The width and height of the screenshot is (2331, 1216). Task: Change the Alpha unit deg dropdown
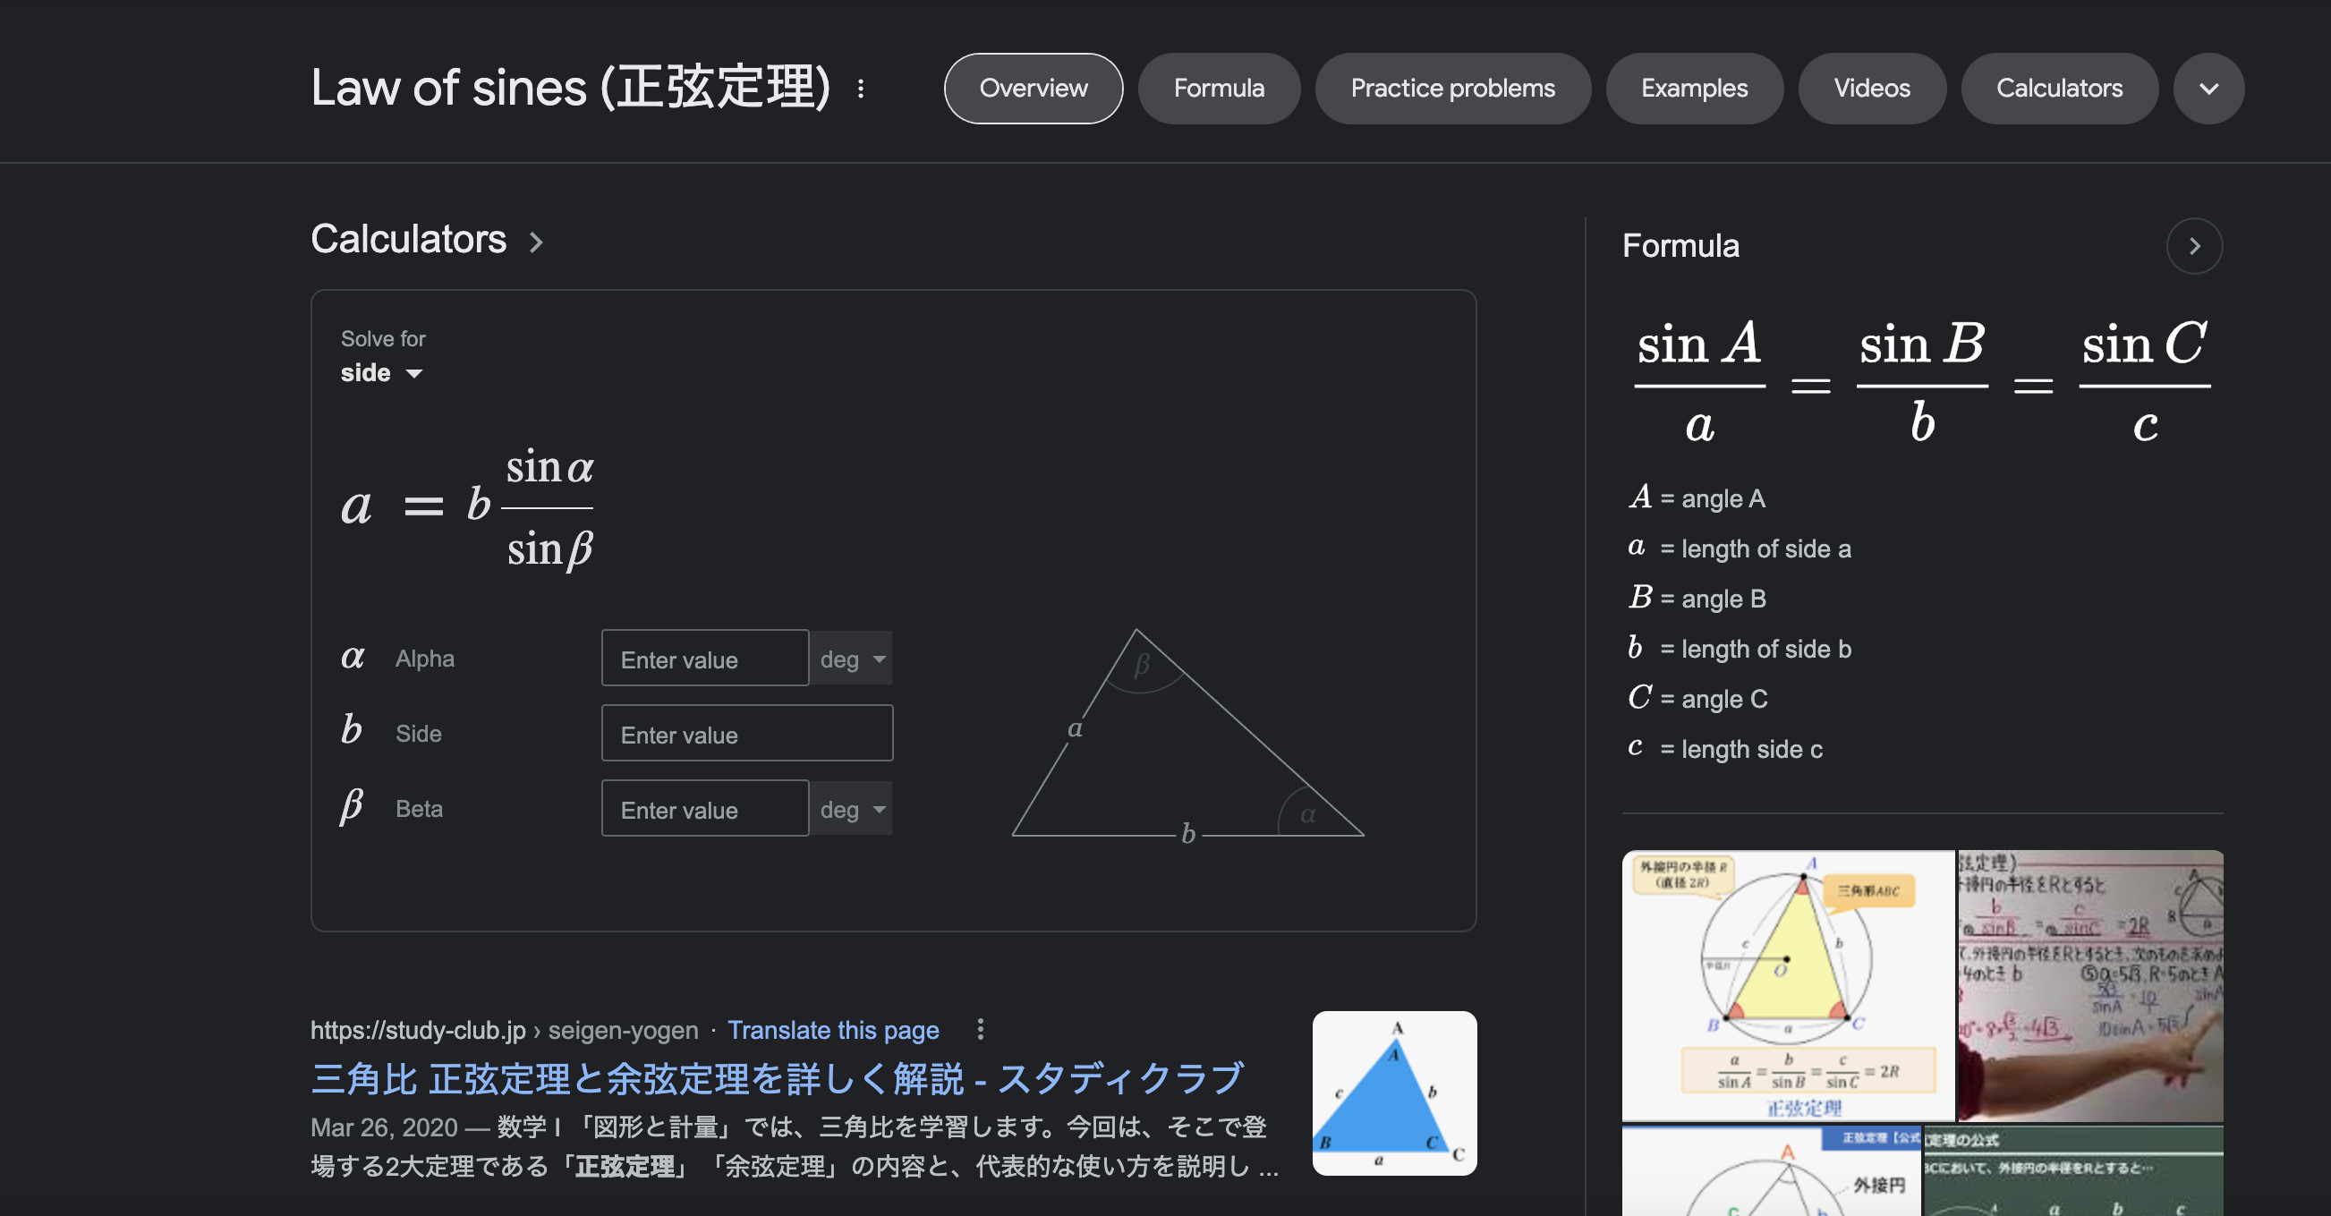click(x=852, y=659)
